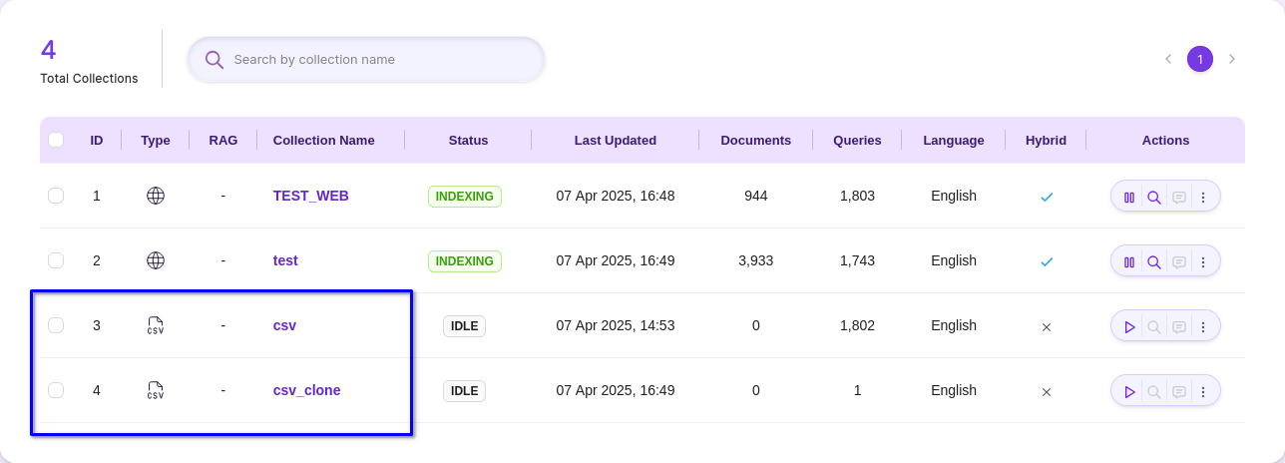Click search icon in csv row

coord(1154,326)
